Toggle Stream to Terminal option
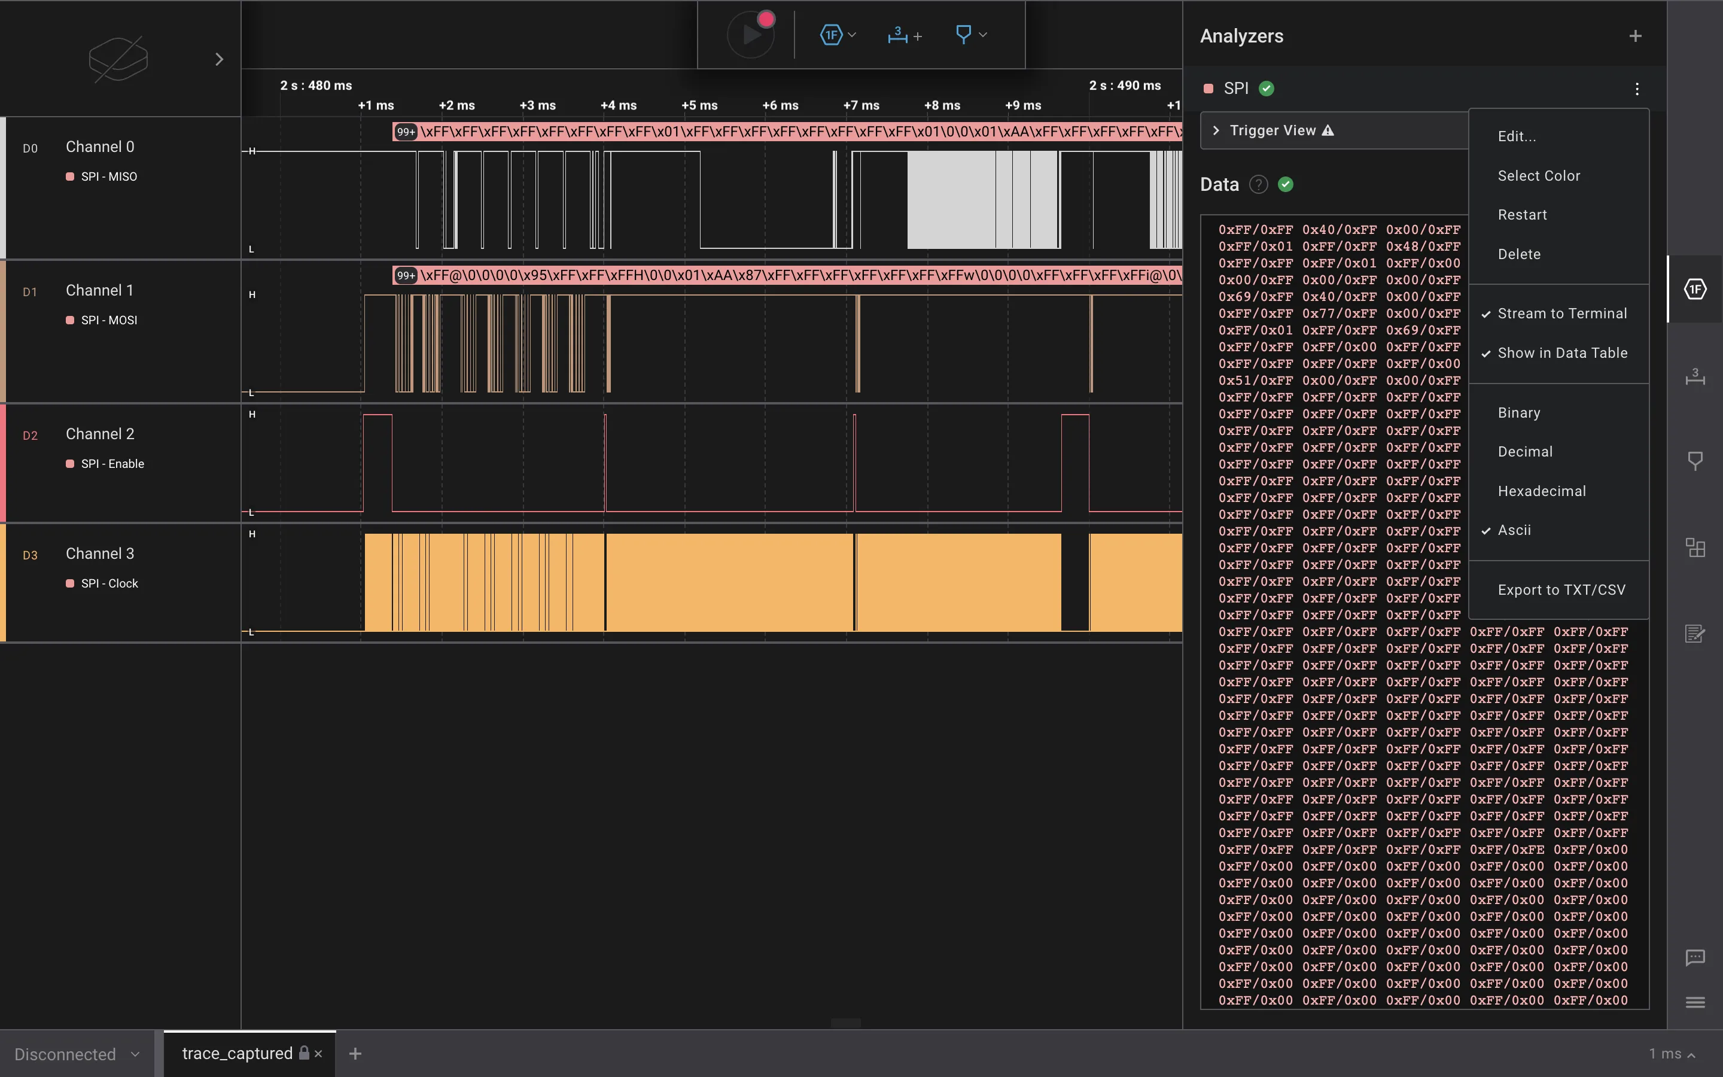Image resolution: width=1723 pixels, height=1077 pixels. (1561, 313)
